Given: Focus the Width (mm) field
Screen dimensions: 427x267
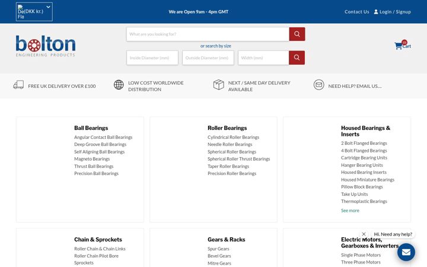Looking at the screenshot, I should pyautogui.click(x=263, y=58).
